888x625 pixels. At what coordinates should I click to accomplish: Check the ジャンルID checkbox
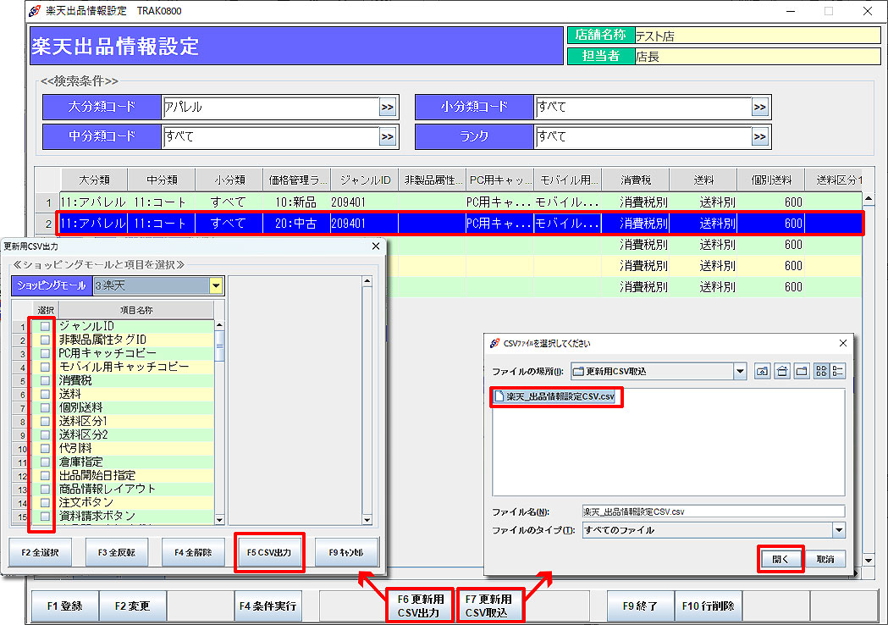(x=45, y=327)
